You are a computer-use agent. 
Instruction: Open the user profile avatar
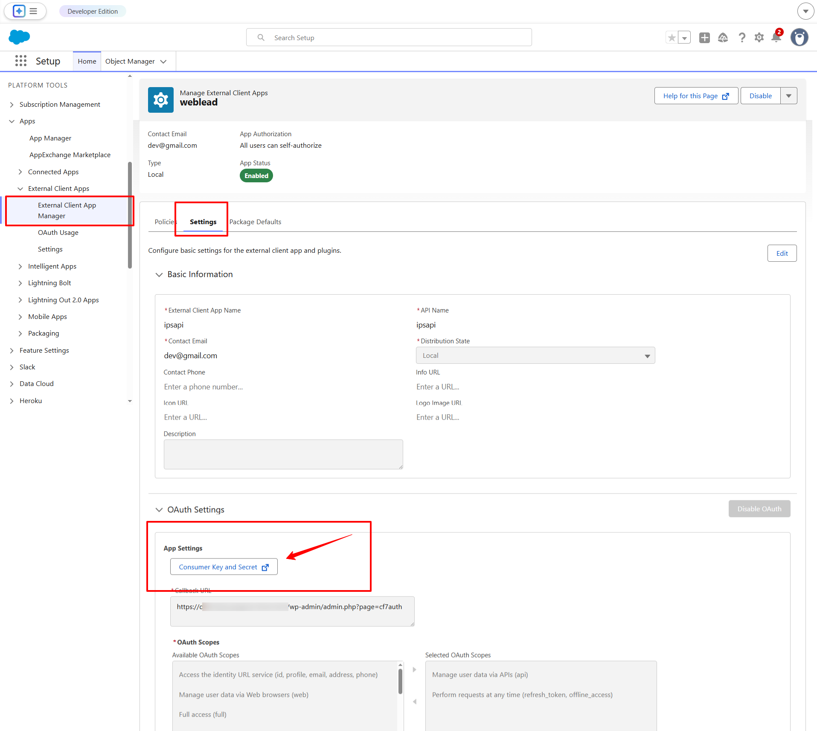(x=800, y=37)
